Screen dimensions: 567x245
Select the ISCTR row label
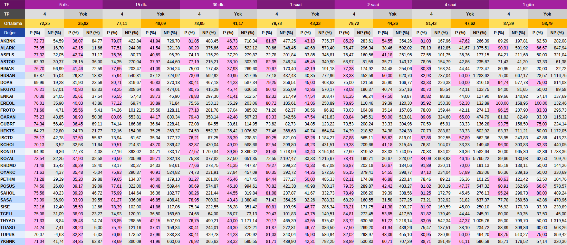pyautogui.click(x=12, y=138)
